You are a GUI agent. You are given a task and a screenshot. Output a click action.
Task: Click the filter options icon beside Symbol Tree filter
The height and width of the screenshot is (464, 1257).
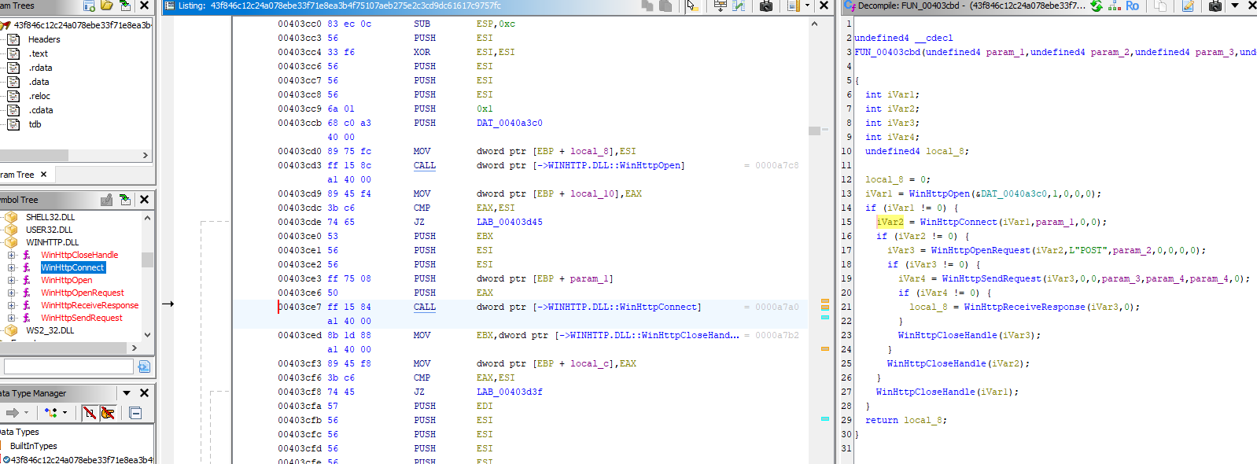[144, 366]
